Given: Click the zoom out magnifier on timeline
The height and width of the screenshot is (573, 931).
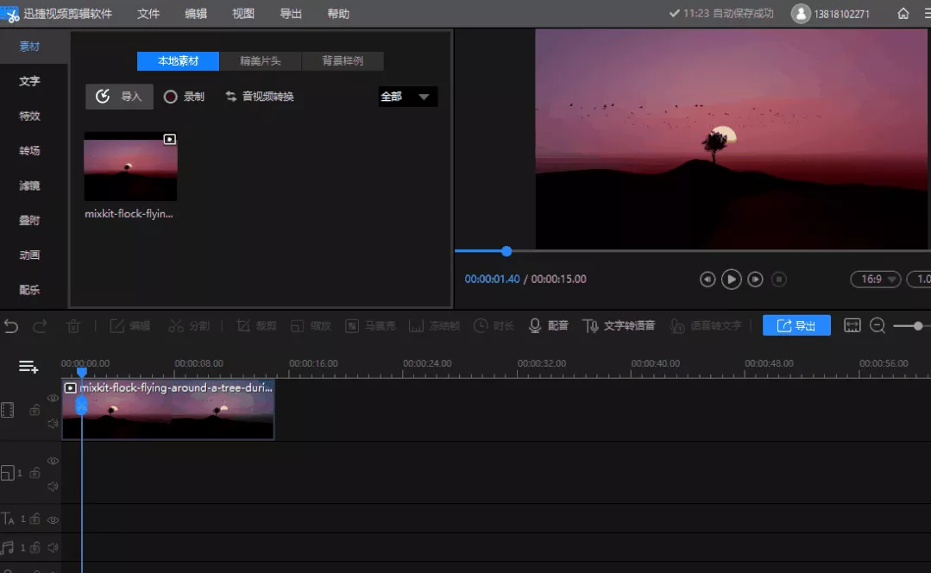Looking at the screenshot, I should coord(878,325).
